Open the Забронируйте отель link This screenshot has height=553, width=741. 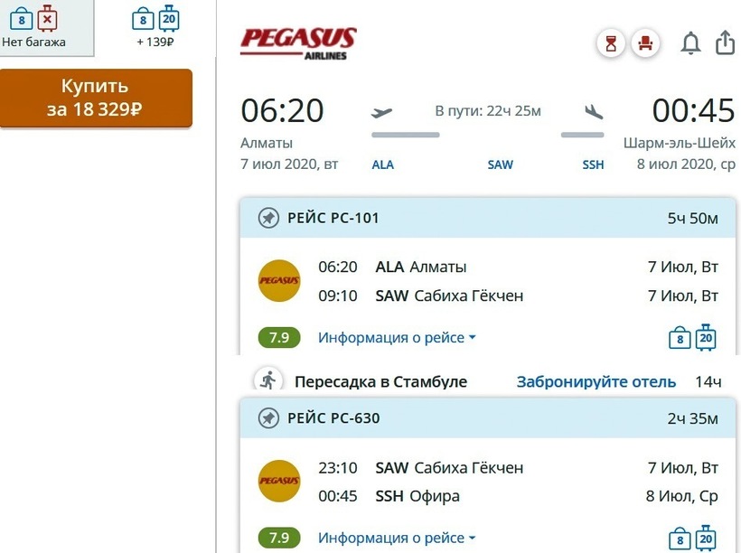tap(596, 382)
